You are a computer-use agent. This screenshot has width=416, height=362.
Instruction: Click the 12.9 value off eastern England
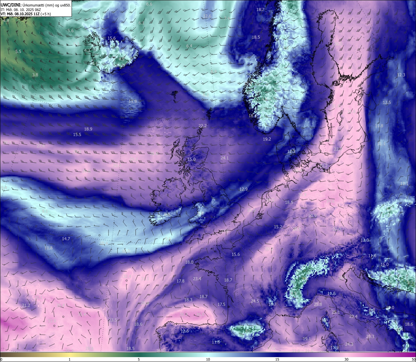[243, 189]
